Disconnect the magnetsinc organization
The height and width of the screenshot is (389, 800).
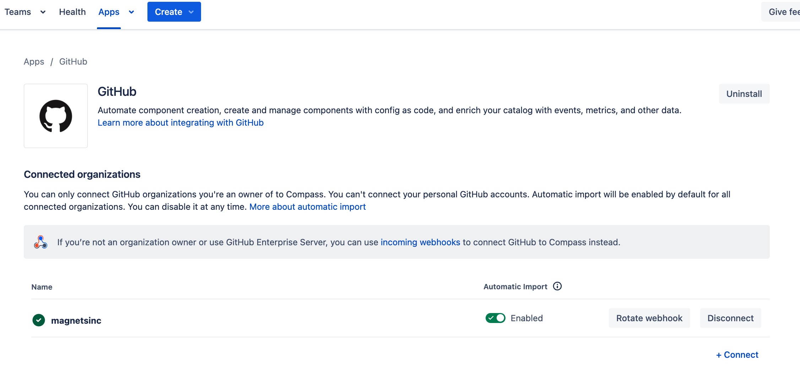tap(730, 318)
